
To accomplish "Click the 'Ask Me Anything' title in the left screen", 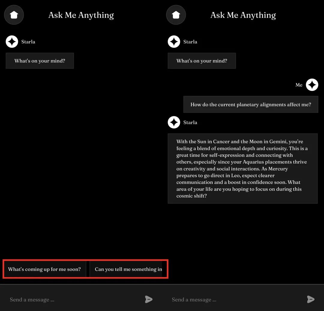I will point(81,15).
